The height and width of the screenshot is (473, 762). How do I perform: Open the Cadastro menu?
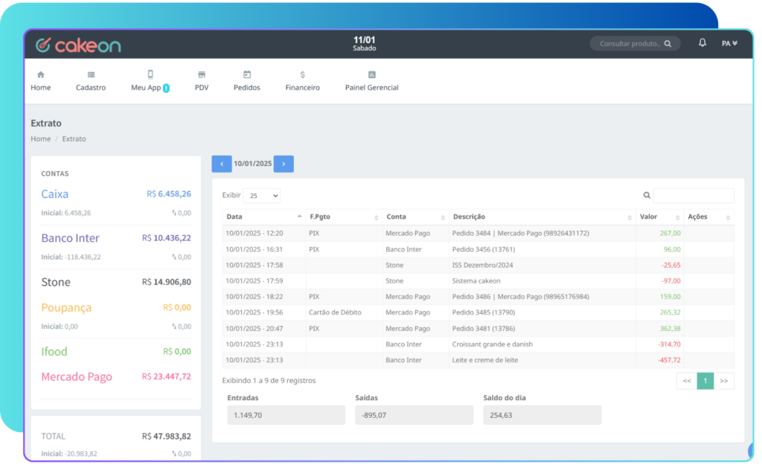pos(91,81)
